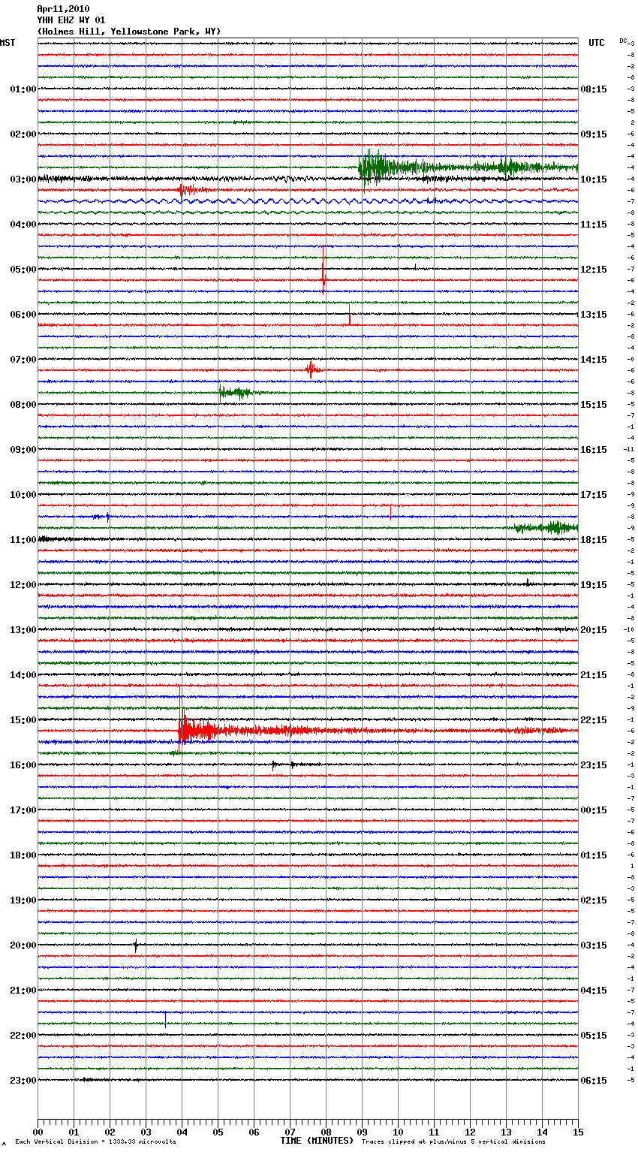
Task: Click the 13:00 MST time label
Action: tap(23, 630)
